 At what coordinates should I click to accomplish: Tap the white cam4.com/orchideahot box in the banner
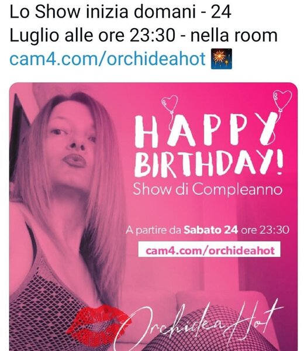click(x=209, y=249)
